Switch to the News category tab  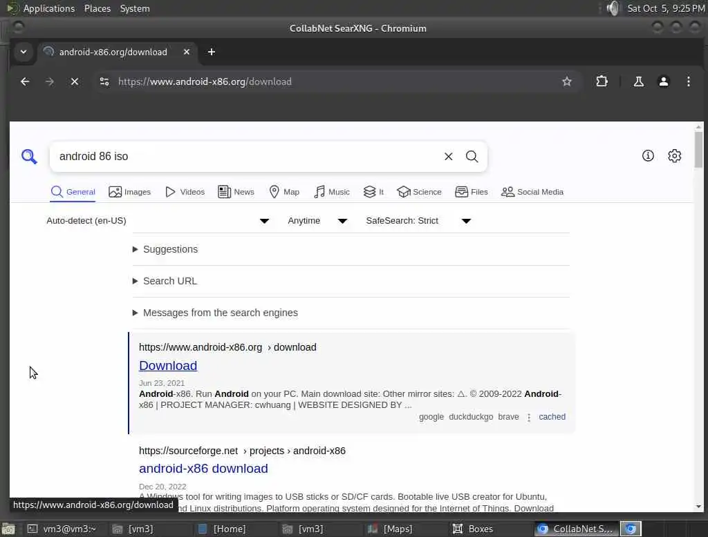pyautogui.click(x=236, y=192)
